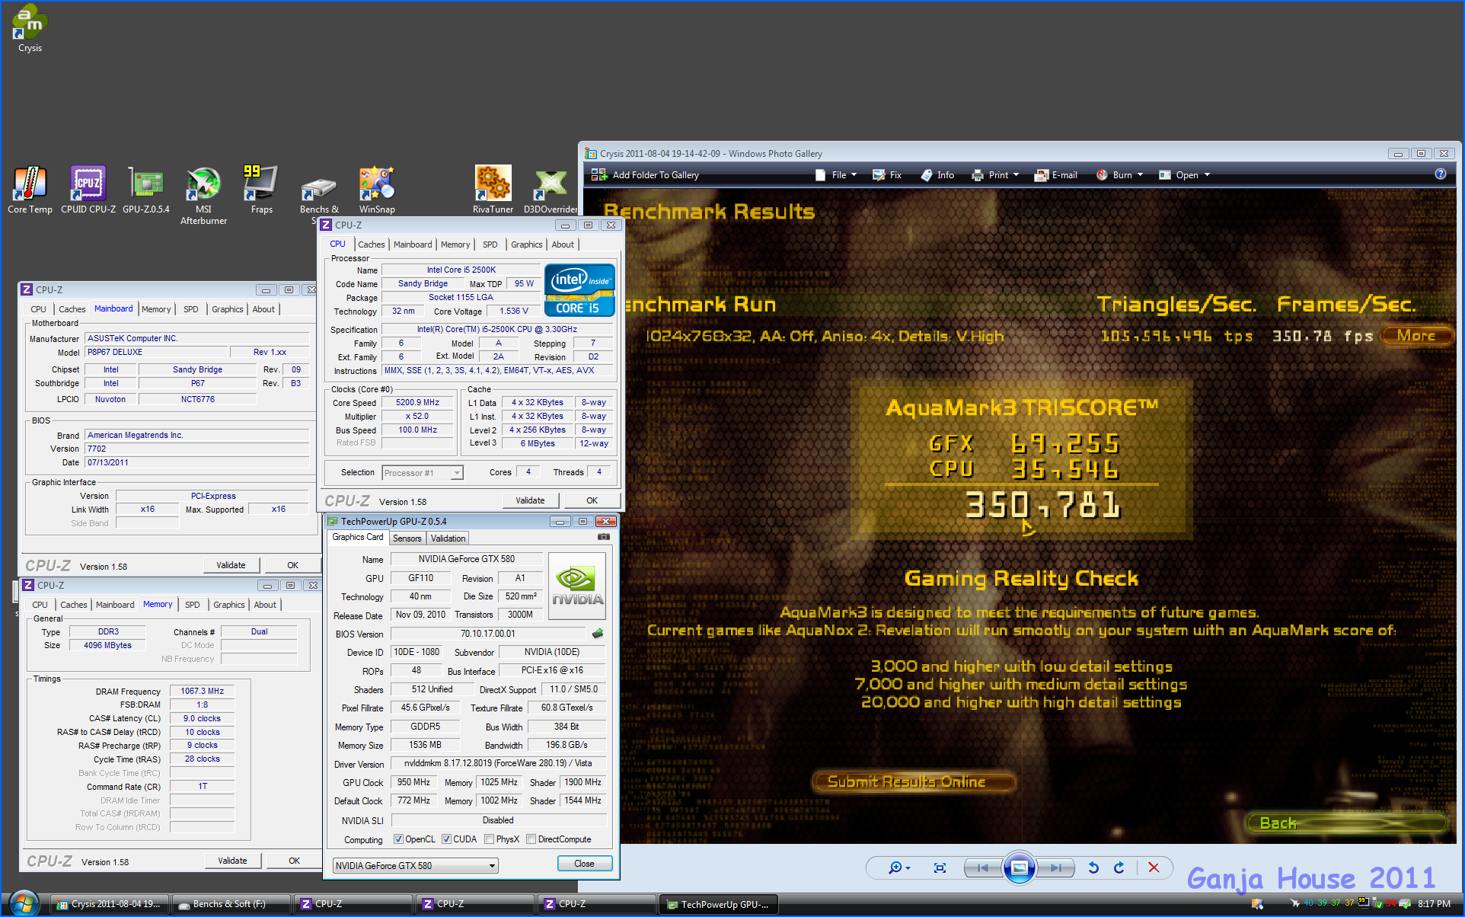This screenshot has width=1465, height=917.
Task: Go to previous photo in Photo Gallery
Action: tap(983, 867)
